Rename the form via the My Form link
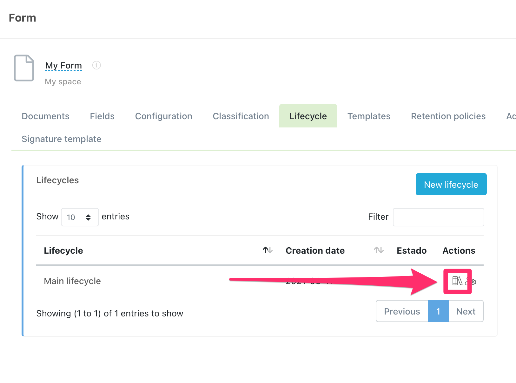 [x=63, y=65]
